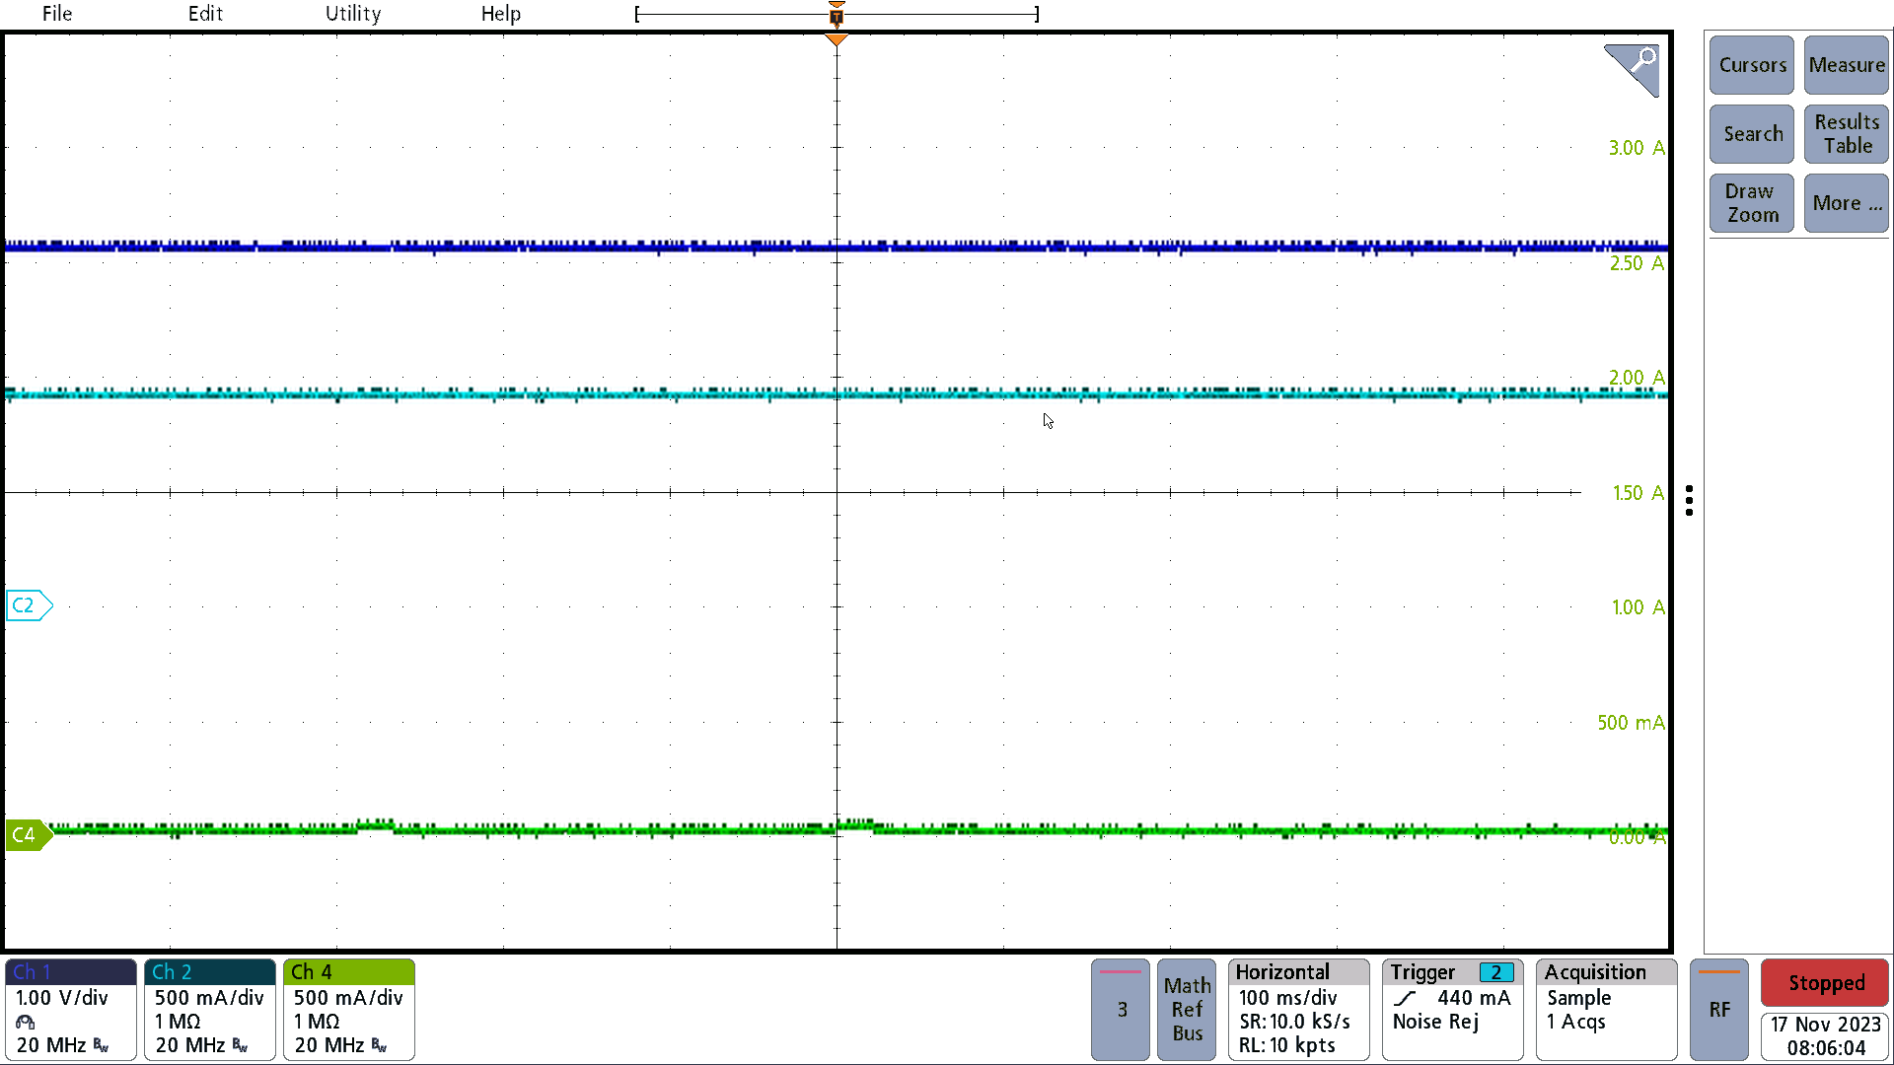Viewport: 1894px width, 1065px height.
Task: Click the '440 mA' trigger level value
Action: click(x=1473, y=998)
